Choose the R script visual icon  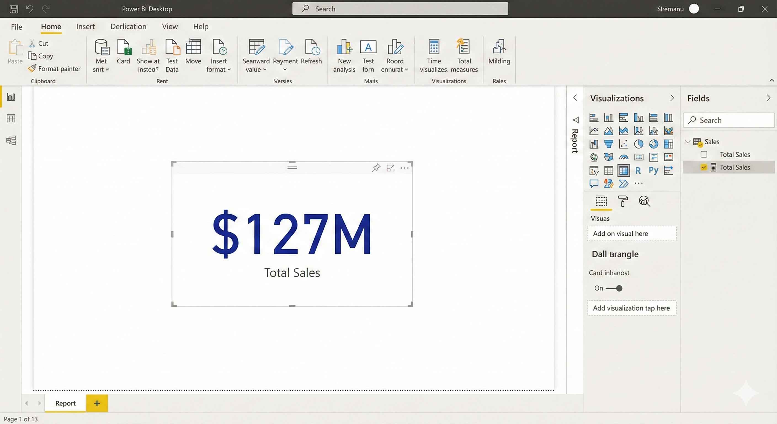(x=638, y=171)
